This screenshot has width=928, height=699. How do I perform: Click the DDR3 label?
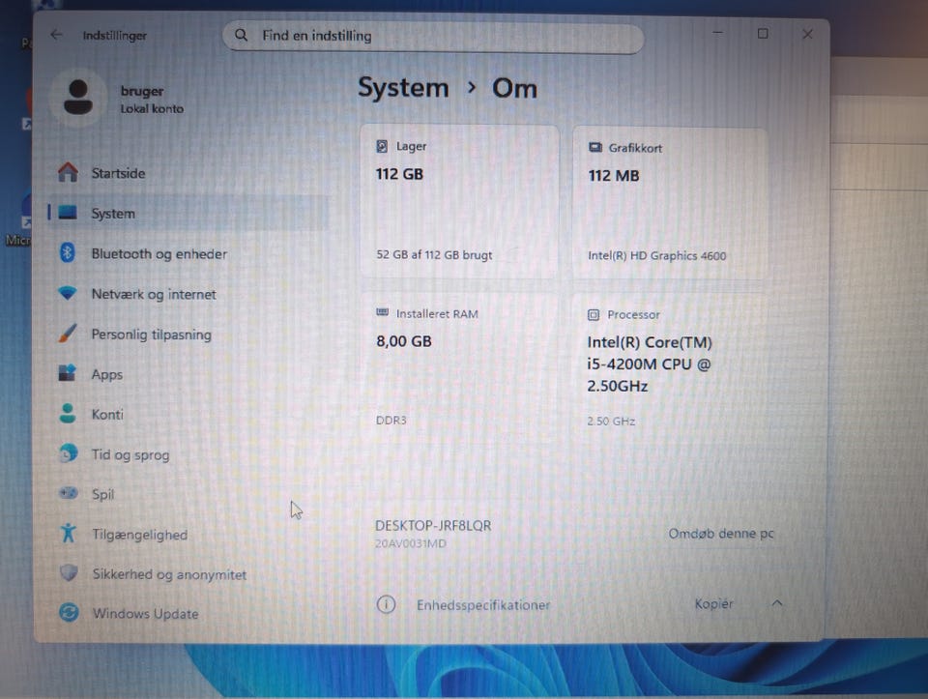[391, 421]
